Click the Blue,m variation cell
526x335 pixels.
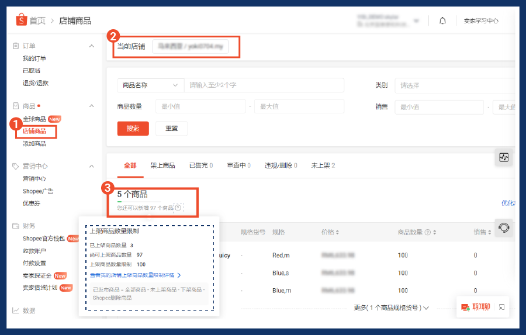pos(282,291)
